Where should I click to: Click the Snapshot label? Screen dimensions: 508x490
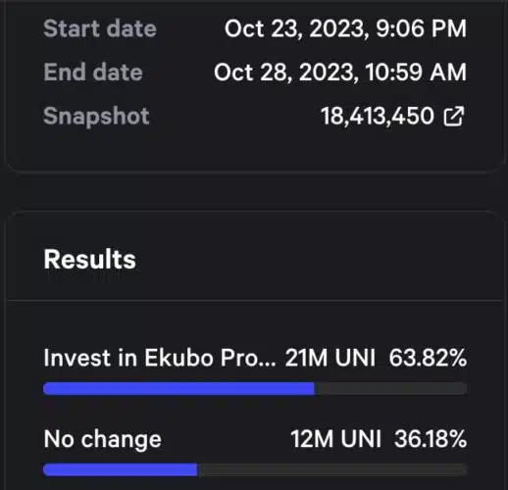click(96, 116)
